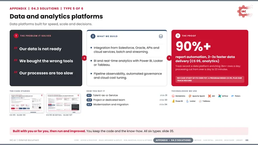The image size is (258, 145).
Task: Click the quote mark beside Our processes are too slow
Action: [x=16, y=72]
